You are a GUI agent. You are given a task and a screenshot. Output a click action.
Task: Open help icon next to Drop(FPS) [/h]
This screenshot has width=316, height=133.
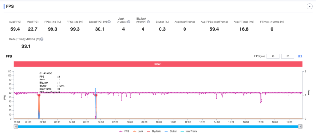[109, 22]
